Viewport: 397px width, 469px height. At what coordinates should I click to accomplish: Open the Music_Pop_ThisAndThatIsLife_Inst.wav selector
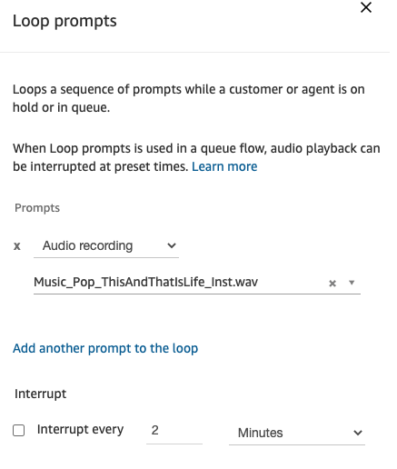tap(197, 283)
